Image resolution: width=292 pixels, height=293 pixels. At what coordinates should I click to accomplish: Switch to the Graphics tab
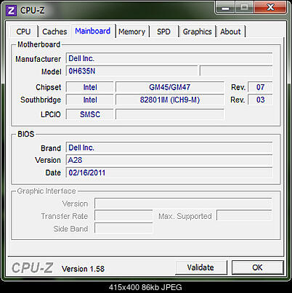click(198, 31)
